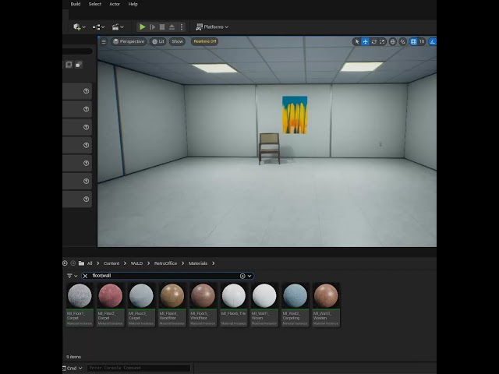Open the content browser filters dropdown
This screenshot has height=374, width=499.
pyautogui.click(x=73, y=276)
